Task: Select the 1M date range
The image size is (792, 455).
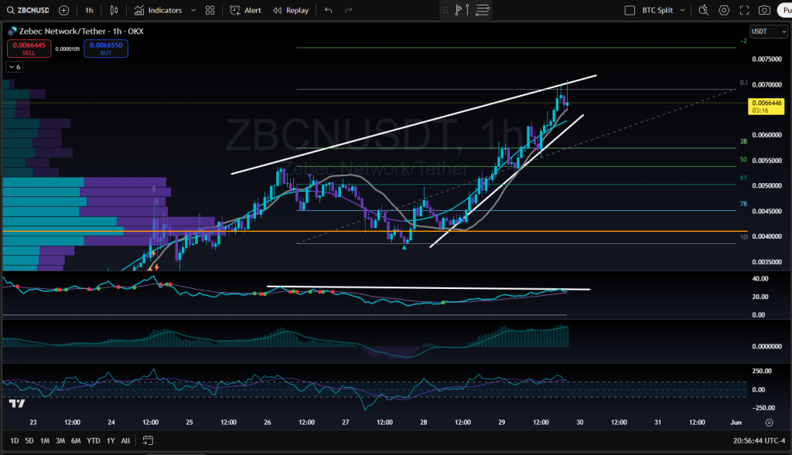Action: [44, 440]
